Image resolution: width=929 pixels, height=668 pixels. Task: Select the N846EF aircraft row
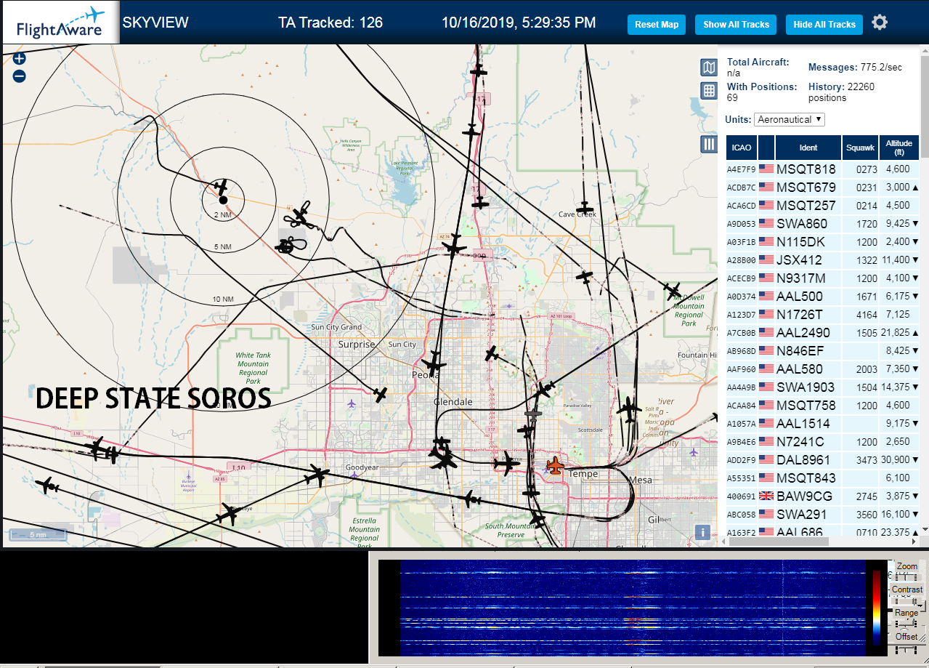pos(822,350)
